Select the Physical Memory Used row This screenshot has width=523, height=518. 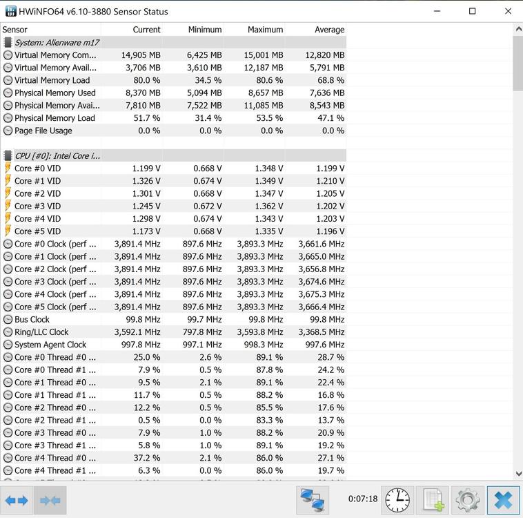click(x=55, y=93)
